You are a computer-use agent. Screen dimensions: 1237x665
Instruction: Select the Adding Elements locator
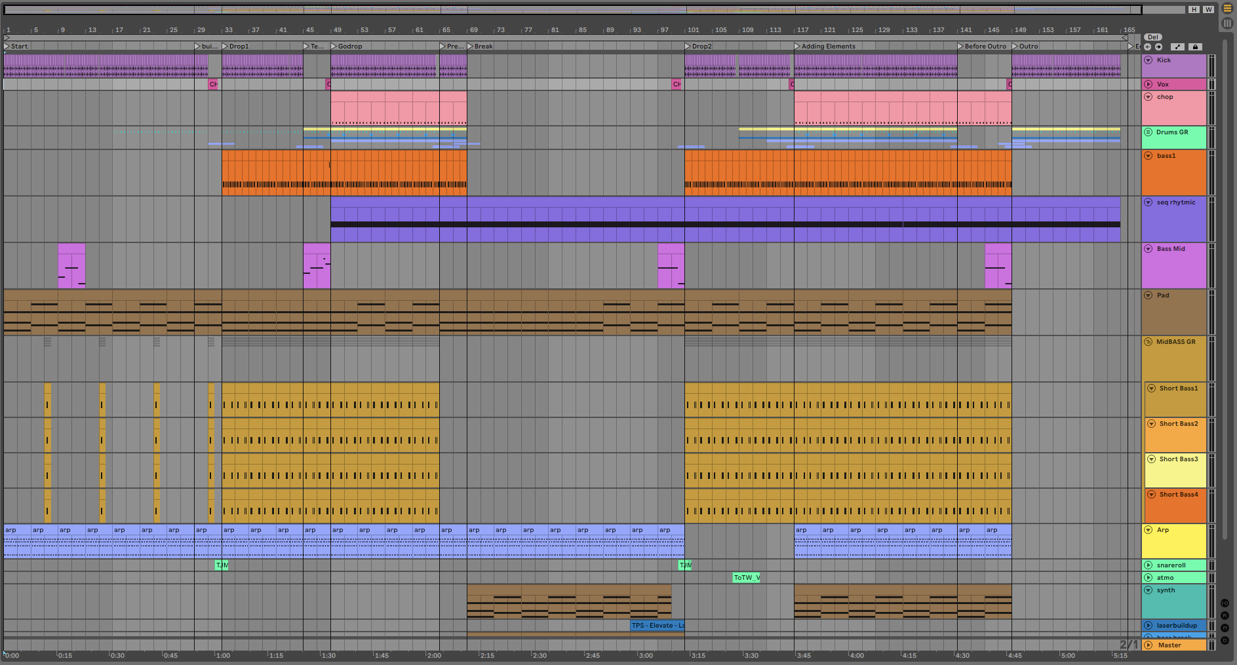(828, 47)
